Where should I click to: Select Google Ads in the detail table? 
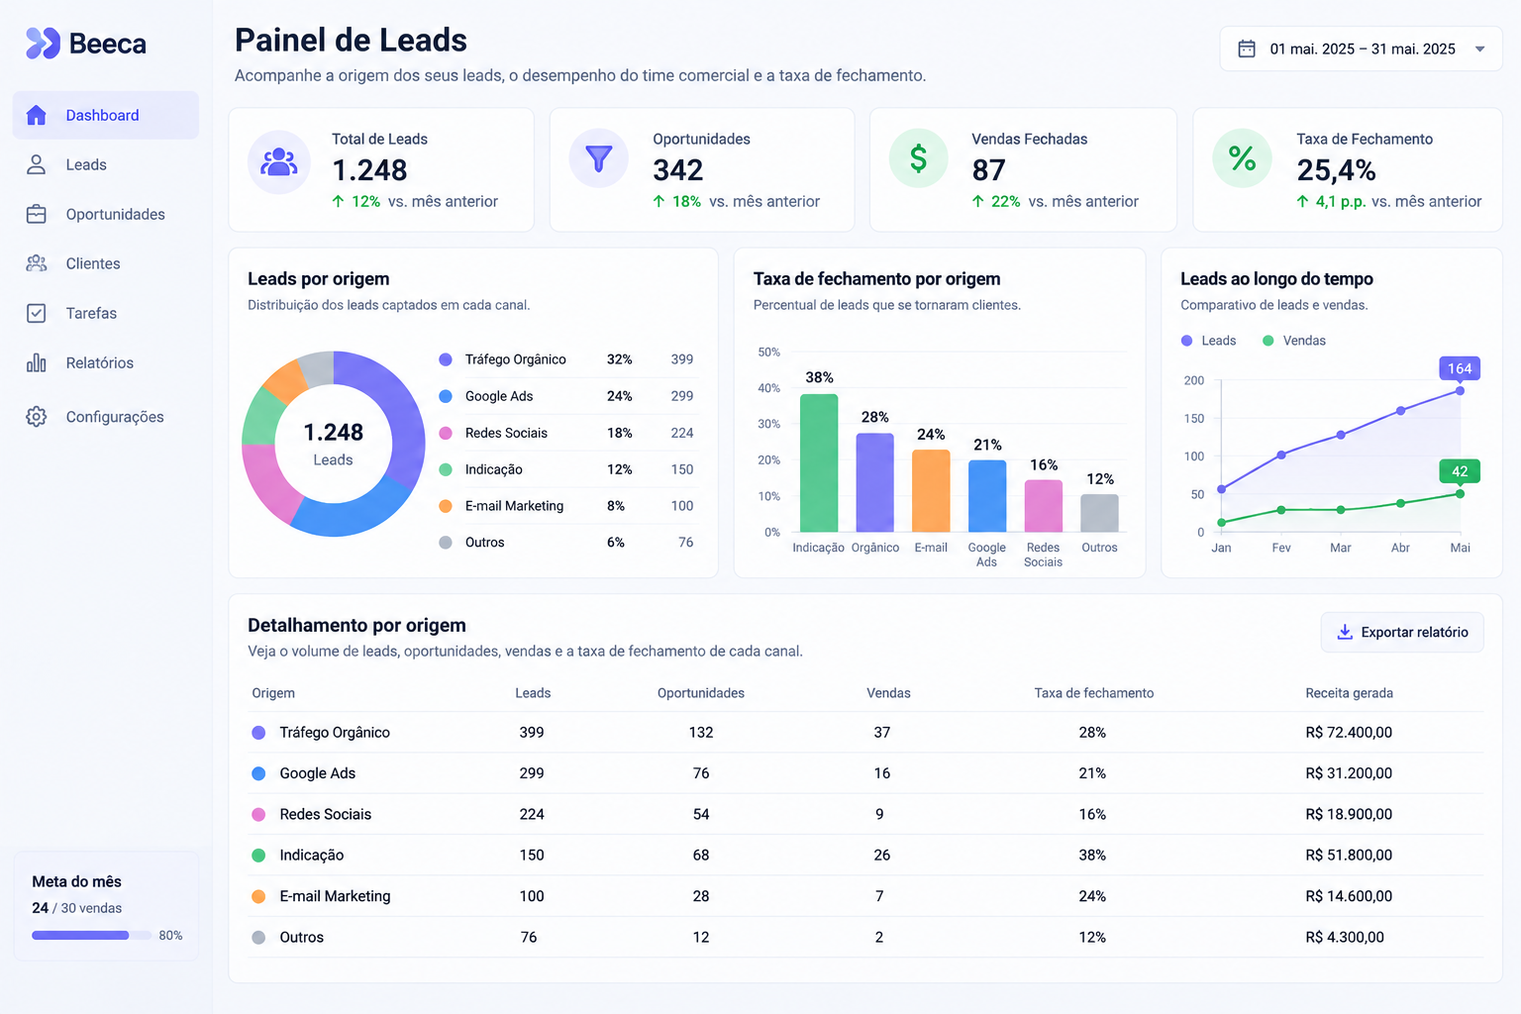(x=317, y=773)
